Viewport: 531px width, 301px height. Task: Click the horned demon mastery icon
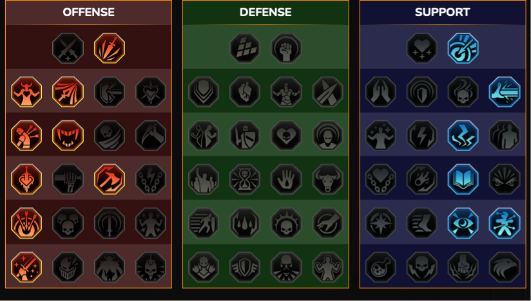(x=26, y=92)
